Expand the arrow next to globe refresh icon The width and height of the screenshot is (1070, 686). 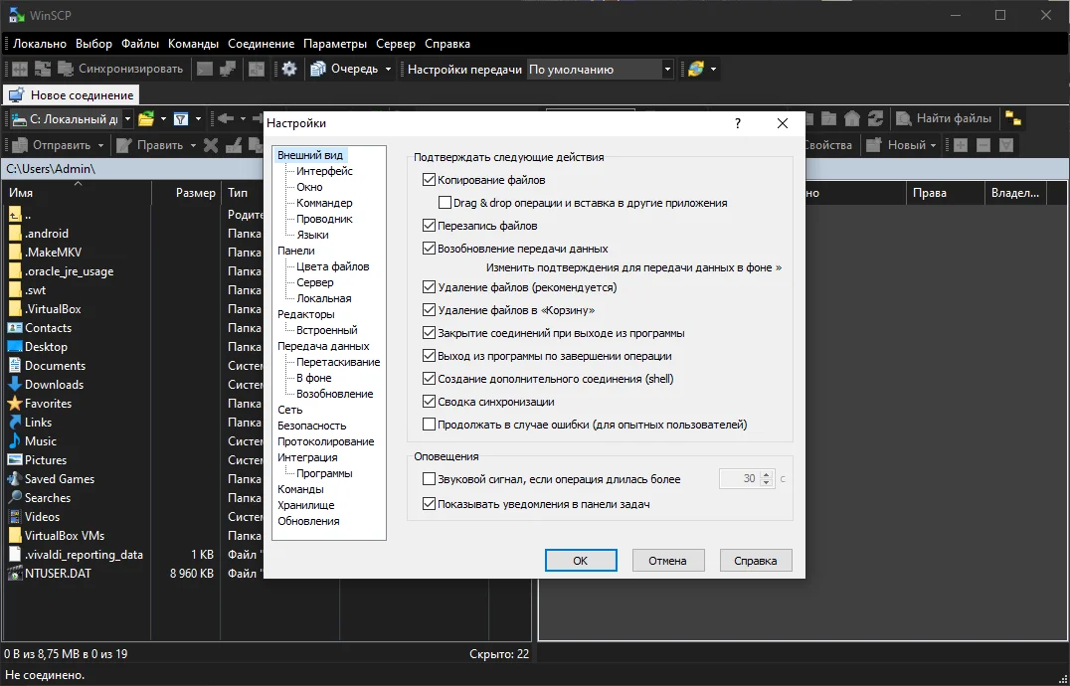pyautogui.click(x=713, y=69)
